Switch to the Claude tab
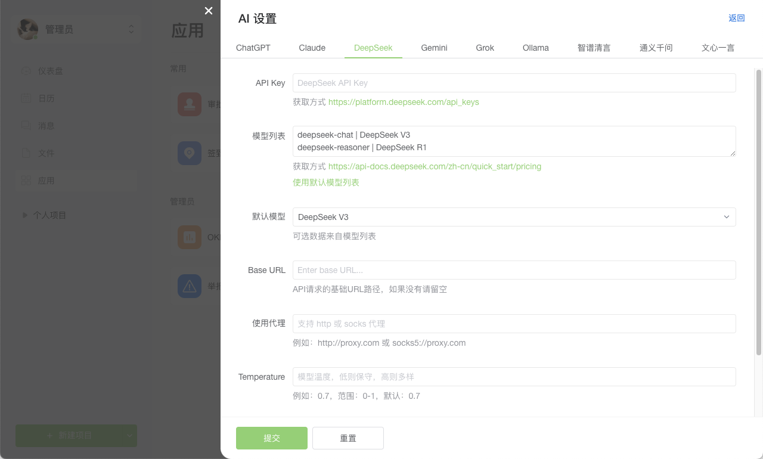 pyautogui.click(x=312, y=48)
